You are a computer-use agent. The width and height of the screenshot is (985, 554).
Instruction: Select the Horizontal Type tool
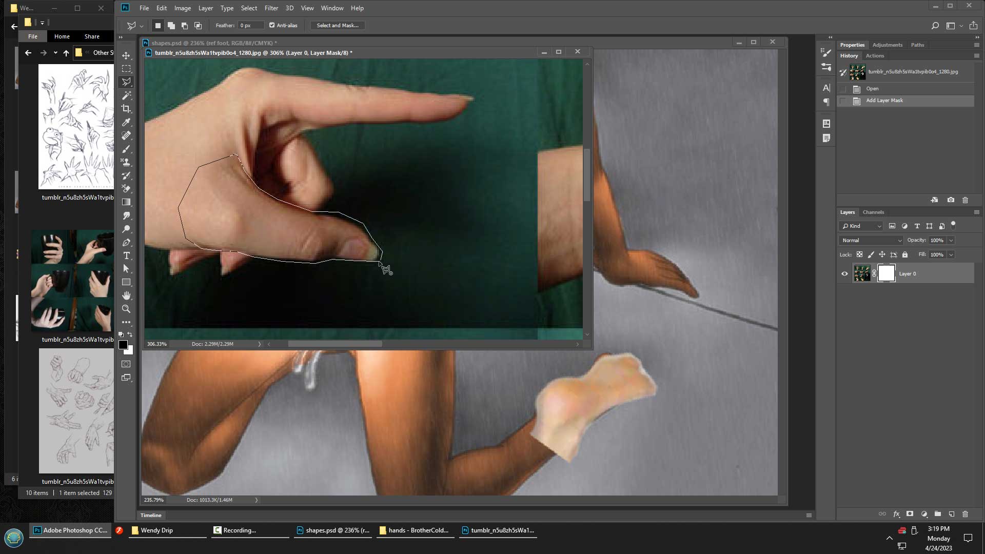126,255
